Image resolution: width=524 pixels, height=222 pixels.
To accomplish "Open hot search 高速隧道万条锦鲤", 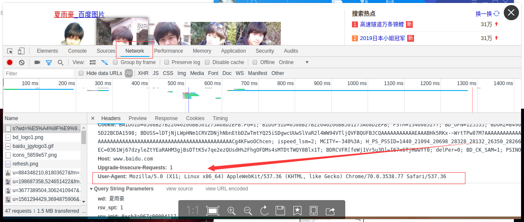I will tap(382, 24).
